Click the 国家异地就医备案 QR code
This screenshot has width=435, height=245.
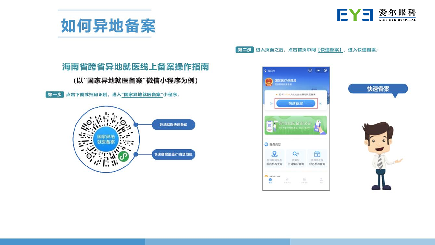pyautogui.click(x=106, y=139)
